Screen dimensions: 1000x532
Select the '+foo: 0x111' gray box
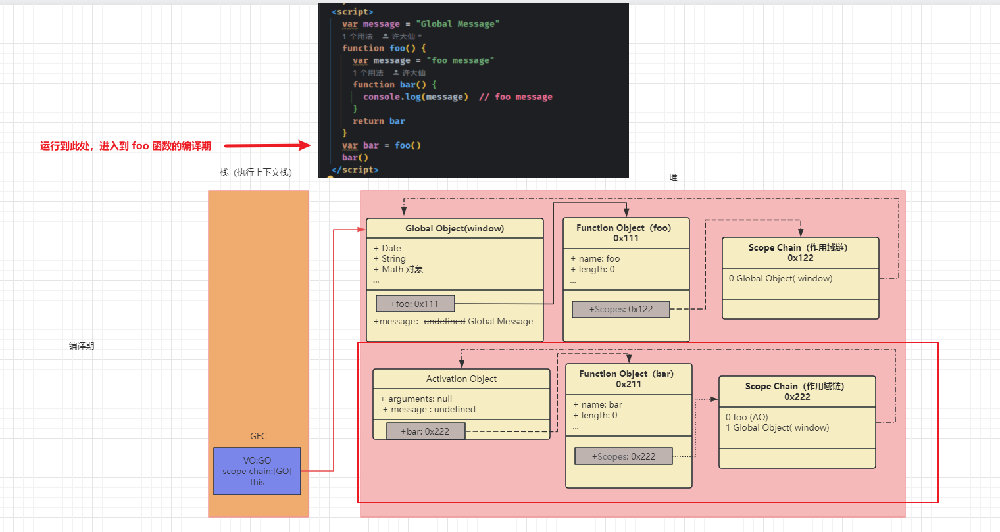pyautogui.click(x=415, y=304)
